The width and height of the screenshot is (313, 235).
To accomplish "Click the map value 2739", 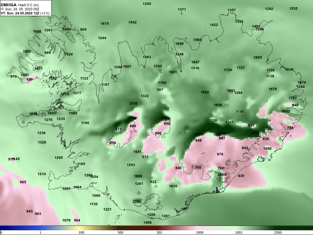I will click(165, 118).
